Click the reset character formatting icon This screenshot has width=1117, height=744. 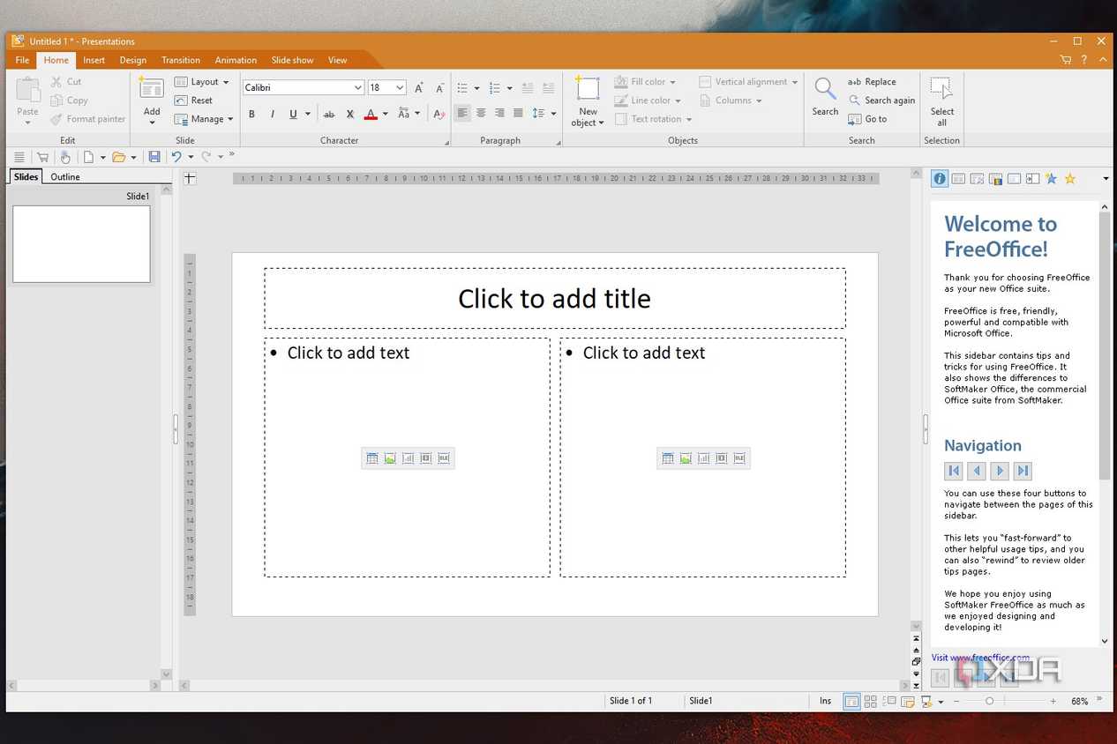point(439,114)
